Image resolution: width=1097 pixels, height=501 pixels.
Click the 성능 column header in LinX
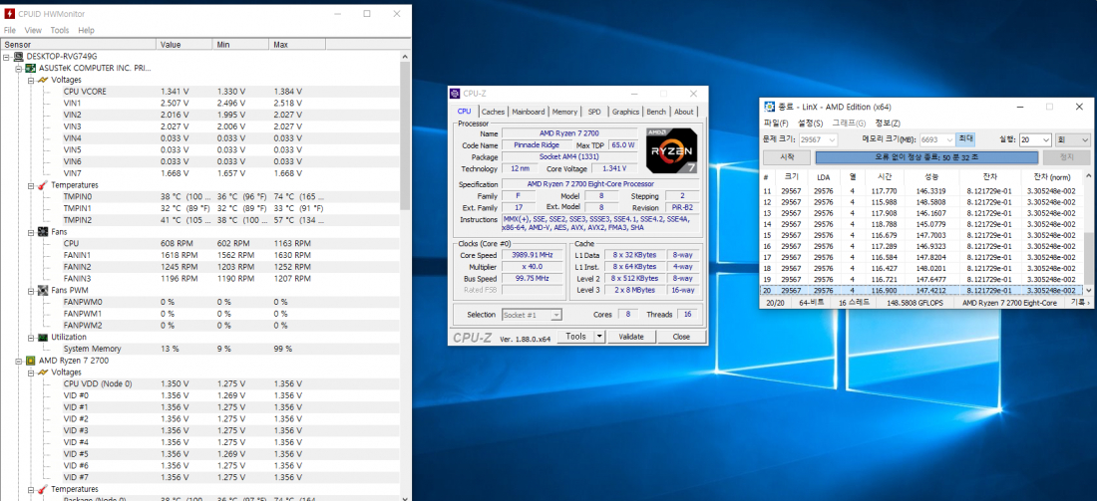pos(931,176)
